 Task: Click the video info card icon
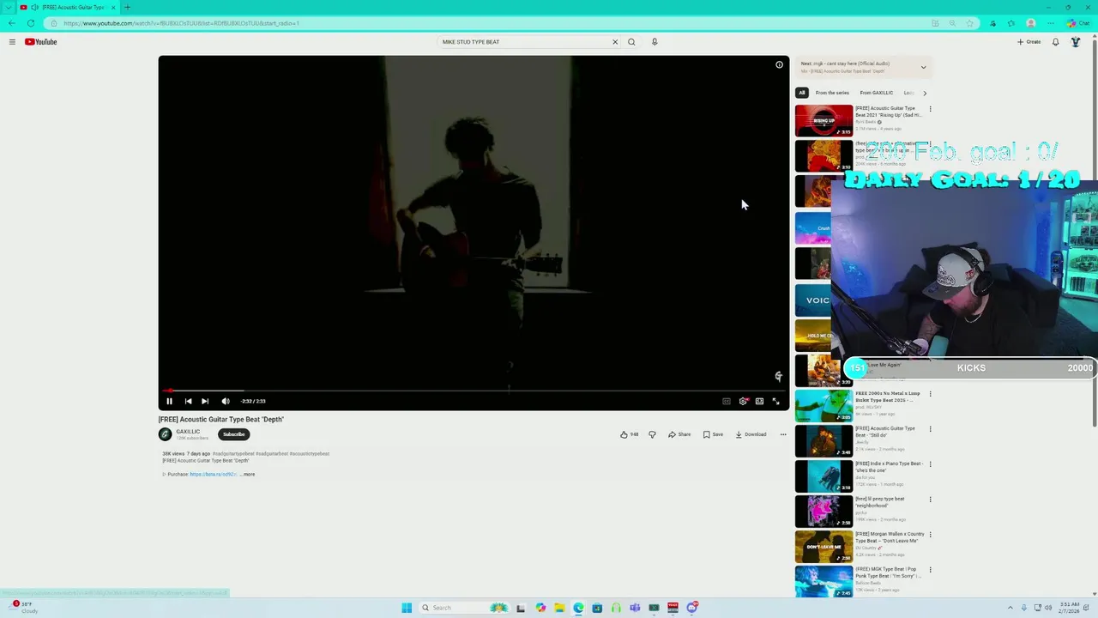click(x=779, y=64)
